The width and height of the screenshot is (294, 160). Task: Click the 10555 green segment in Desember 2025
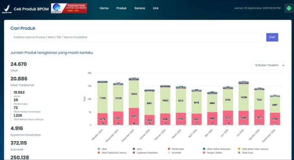(x=134, y=94)
